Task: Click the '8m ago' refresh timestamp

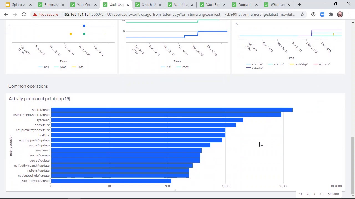Action: 333,194
